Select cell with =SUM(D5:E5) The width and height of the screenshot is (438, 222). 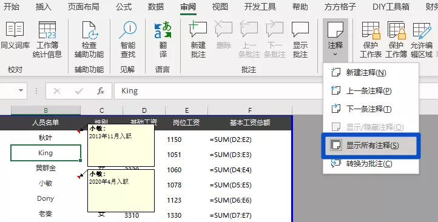coord(250,185)
